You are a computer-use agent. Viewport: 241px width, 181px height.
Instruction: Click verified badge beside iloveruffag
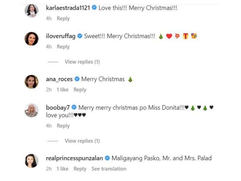pyautogui.click(x=80, y=36)
